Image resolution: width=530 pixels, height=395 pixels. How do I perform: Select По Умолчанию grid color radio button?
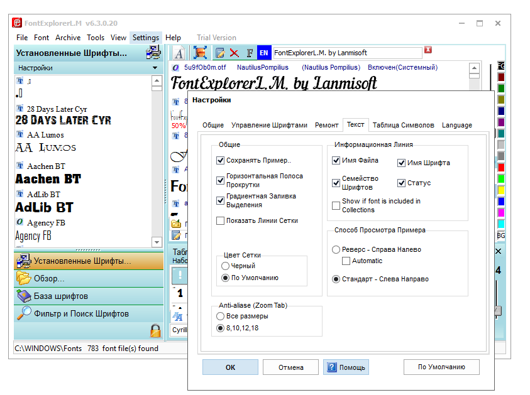tap(226, 278)
